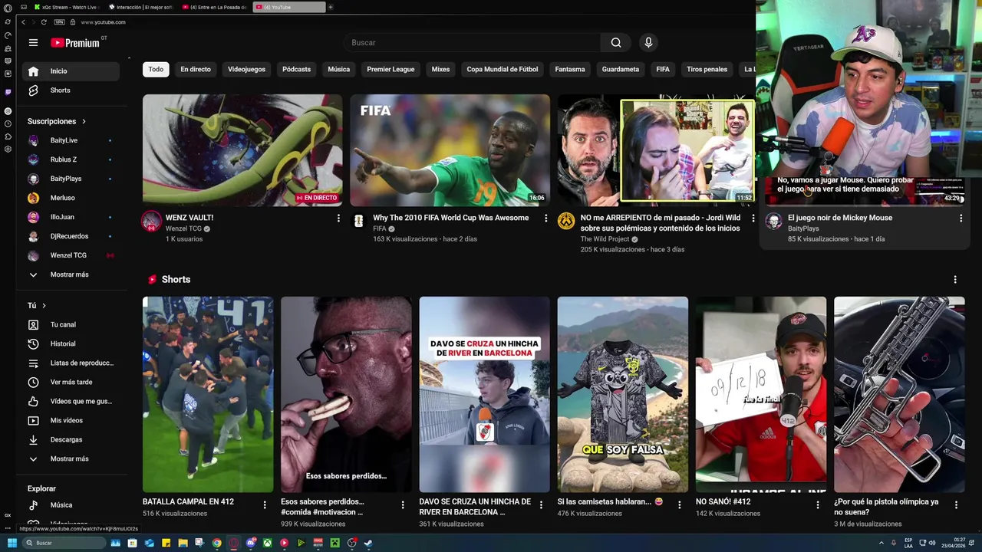Play the WENZ VAULT! live thumbnail
Image resolution: width=982 pixels, height=552 pixels.
click(242, 150)
